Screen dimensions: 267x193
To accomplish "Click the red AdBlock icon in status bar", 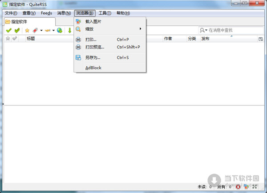I will pos(238,187).
